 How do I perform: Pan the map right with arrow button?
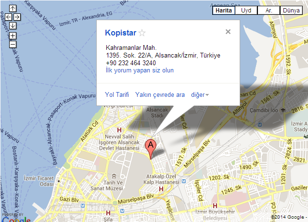click(x=17, y=17)
